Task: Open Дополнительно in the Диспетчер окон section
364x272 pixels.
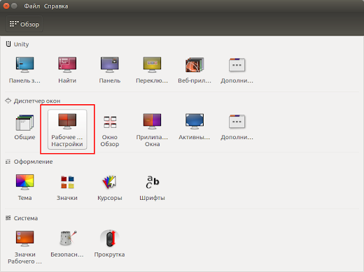Action: 237,127
